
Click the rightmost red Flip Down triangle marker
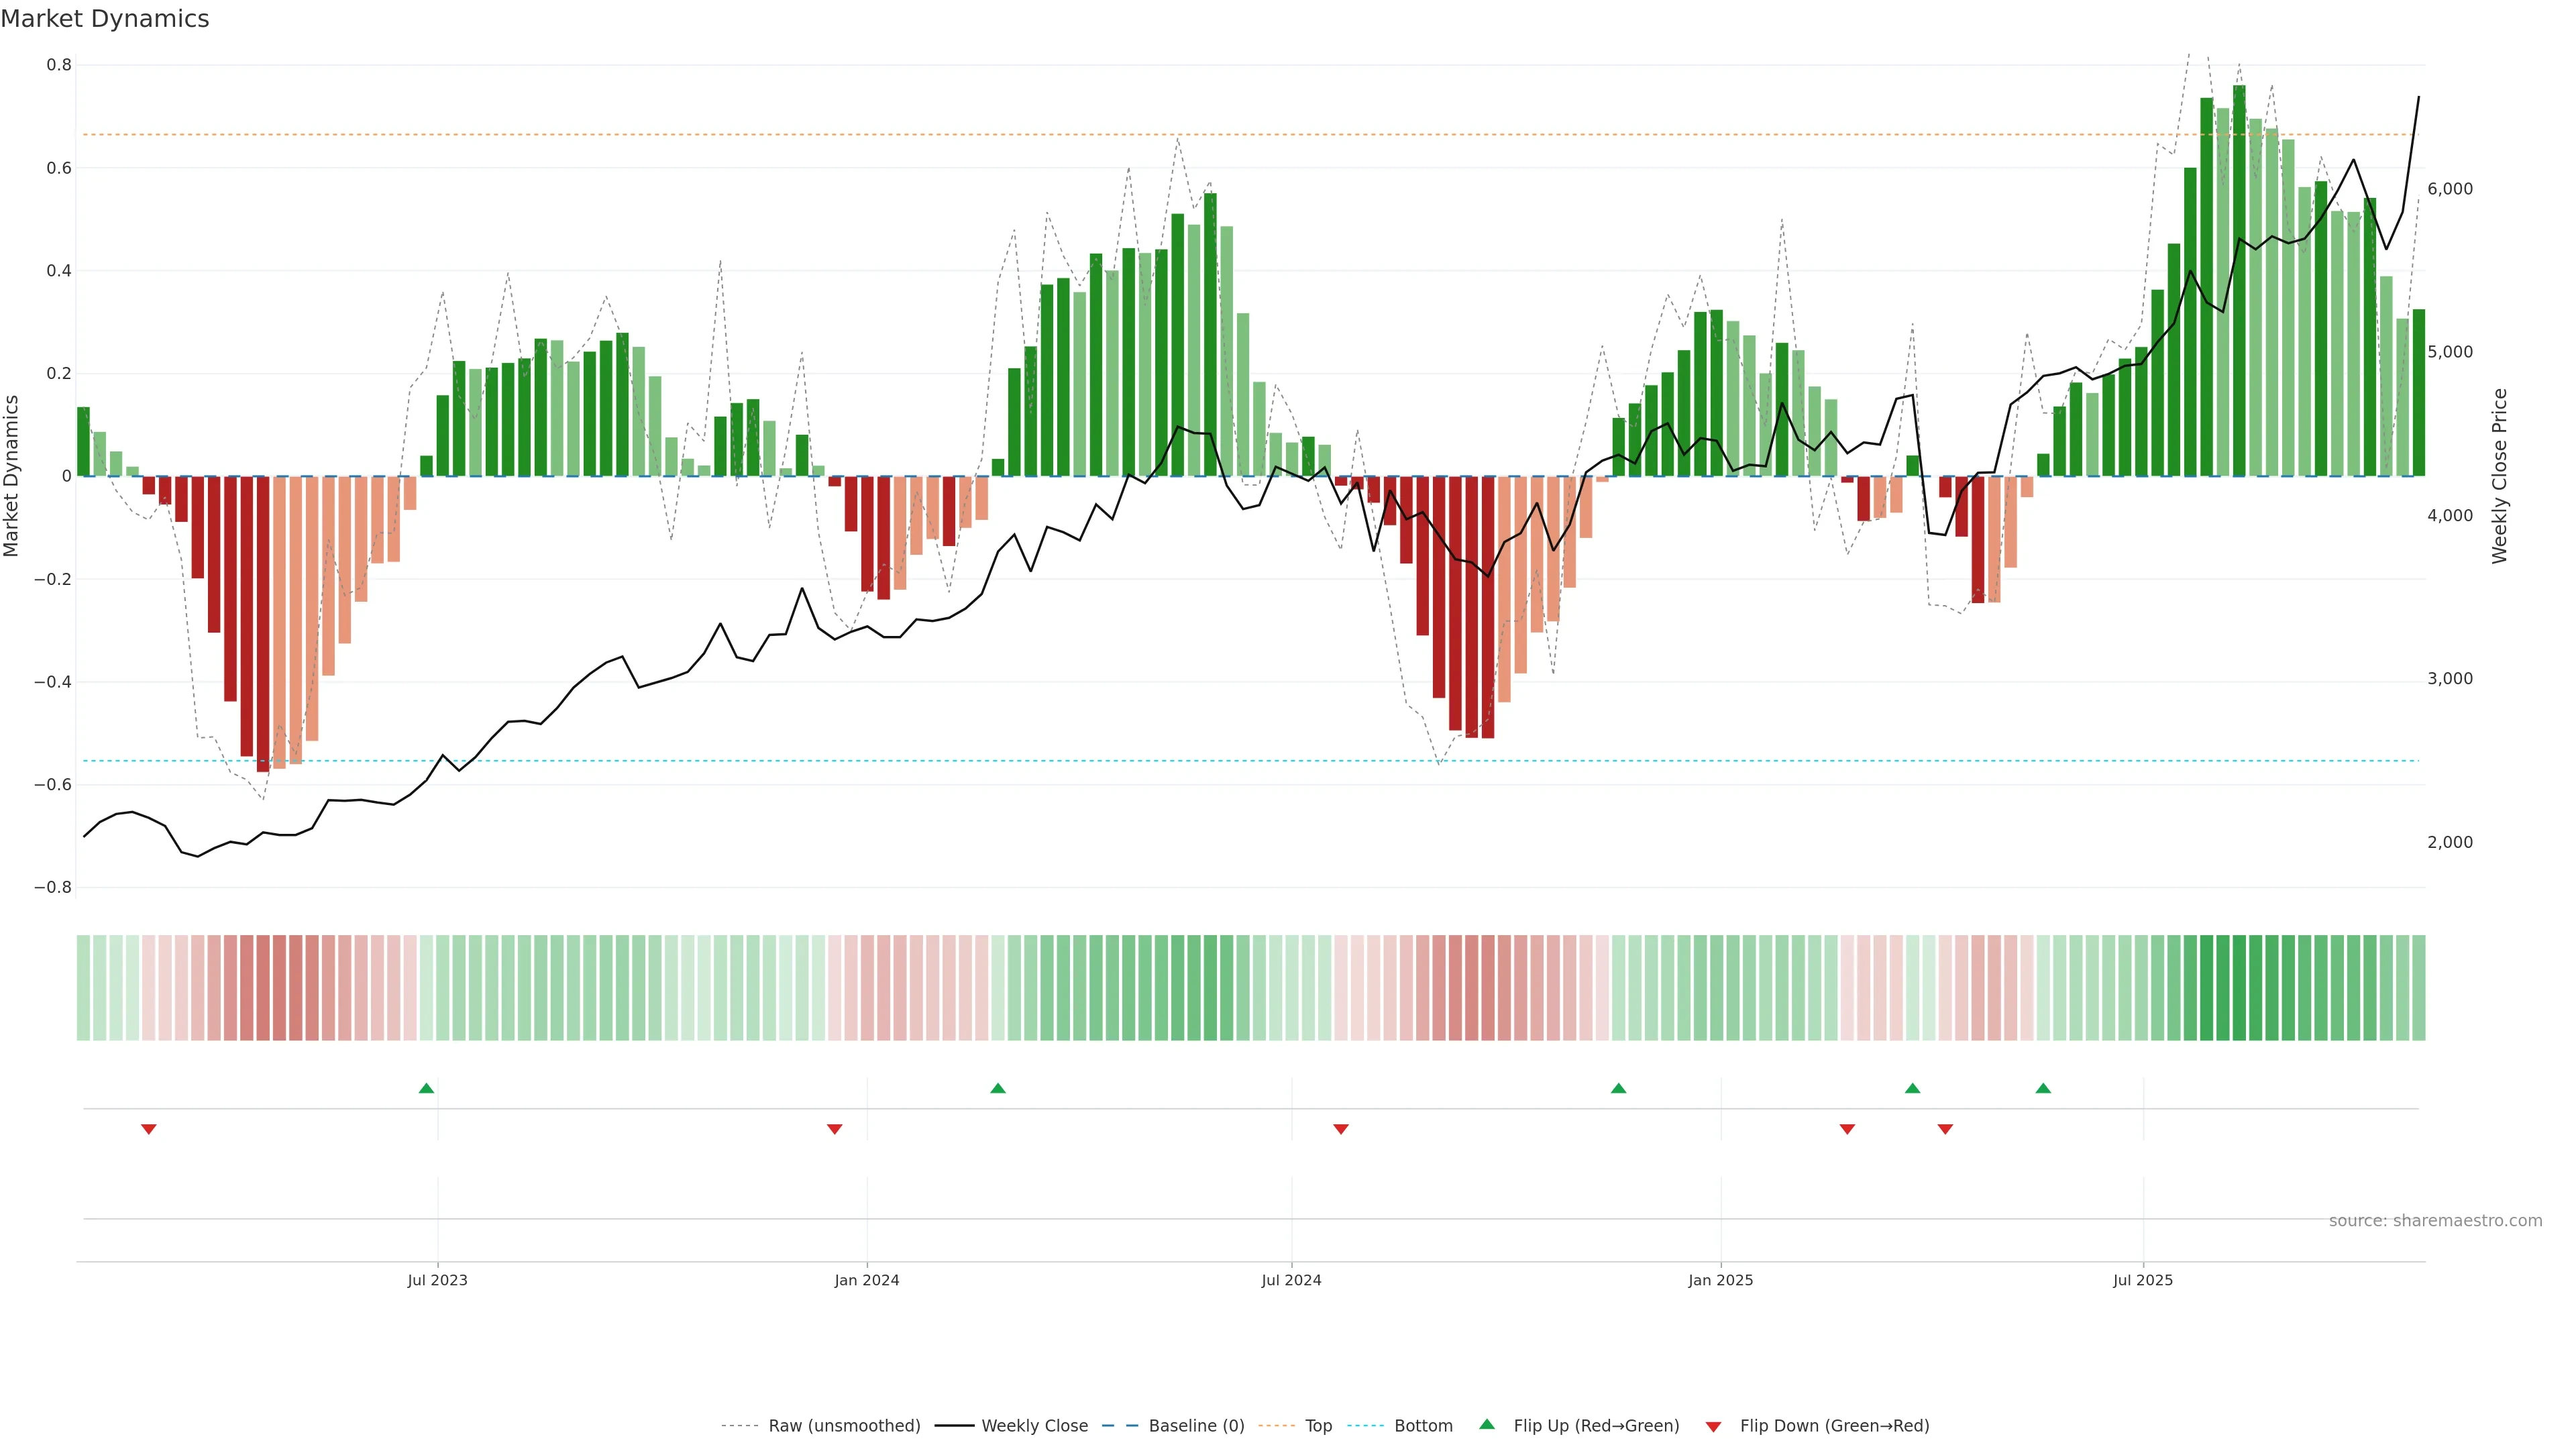[x=1945, y=1129]
